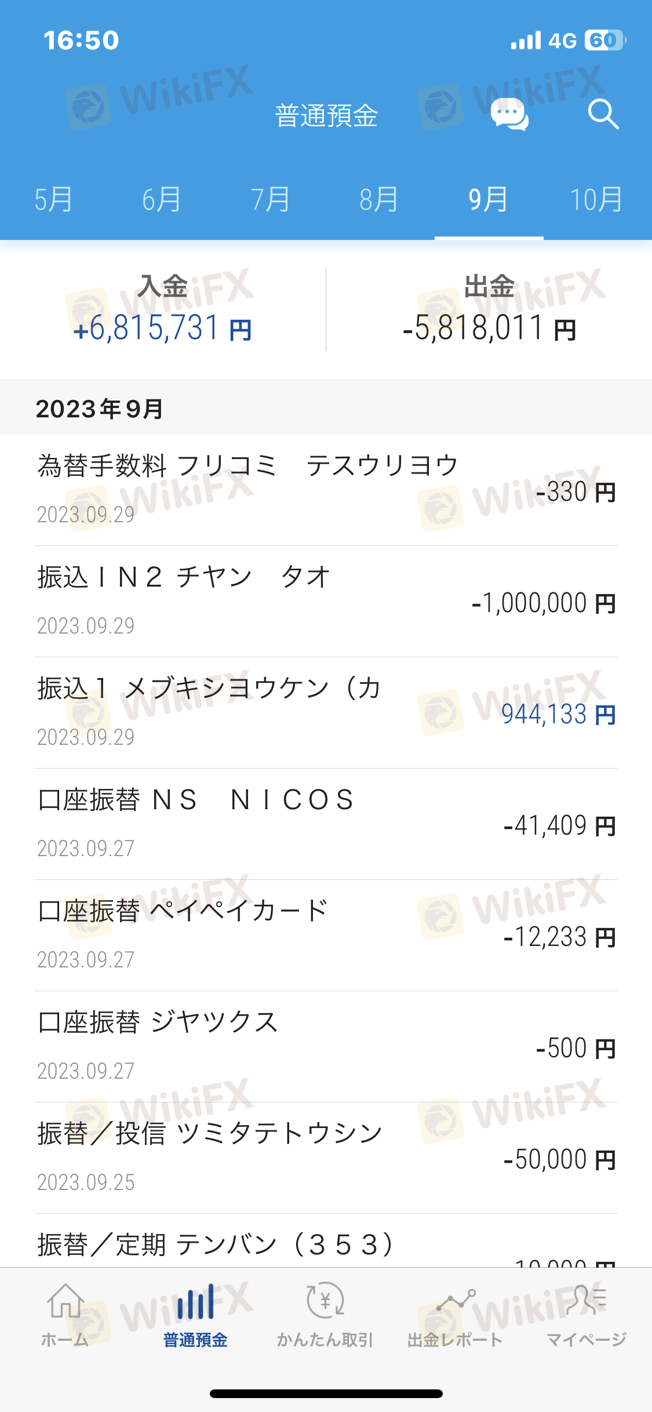Open the chat support bubble icon
652x1412 pixels.
pos(509,114)
